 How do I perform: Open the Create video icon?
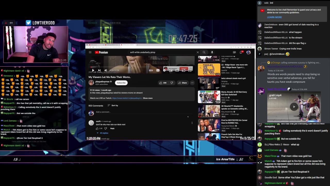click(234, 52)
